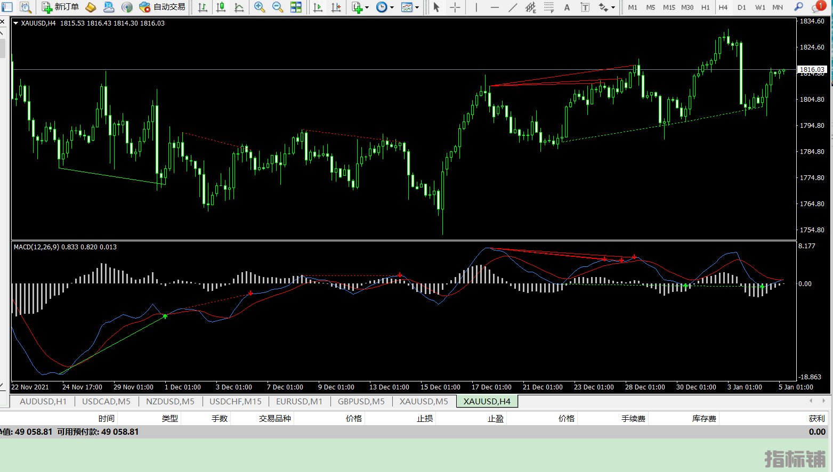The image size is (833, 472).
Task: Open the USDCAD,M5 chart tab
Action: pyautogui.click(x=106, y=401)
